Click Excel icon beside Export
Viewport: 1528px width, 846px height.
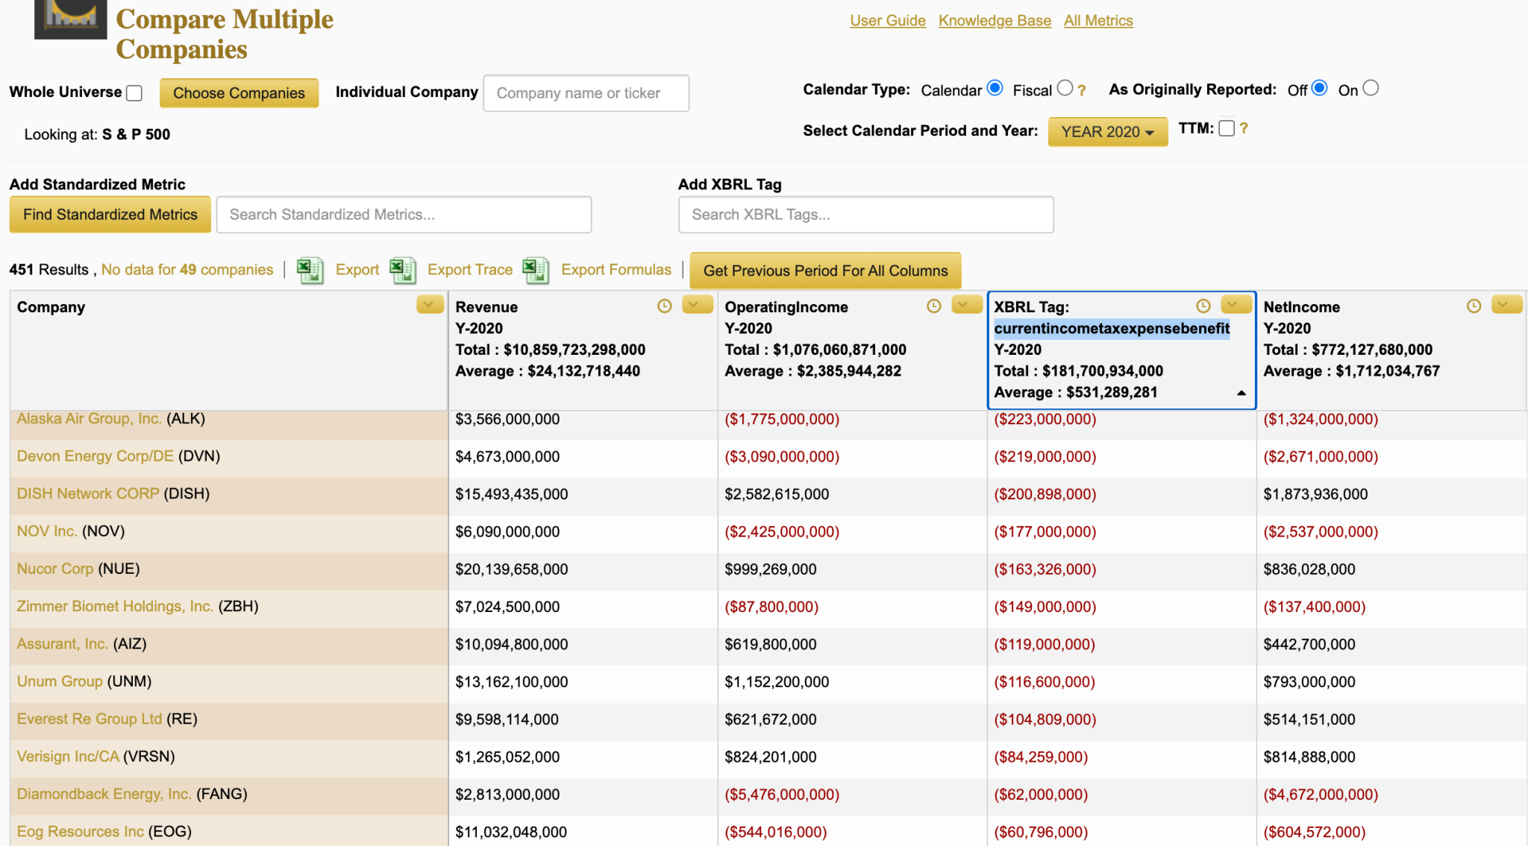click(x=310, y=270)
